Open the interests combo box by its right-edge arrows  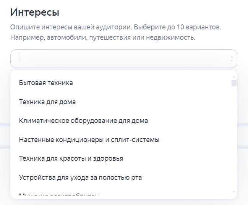coord(232,59)
